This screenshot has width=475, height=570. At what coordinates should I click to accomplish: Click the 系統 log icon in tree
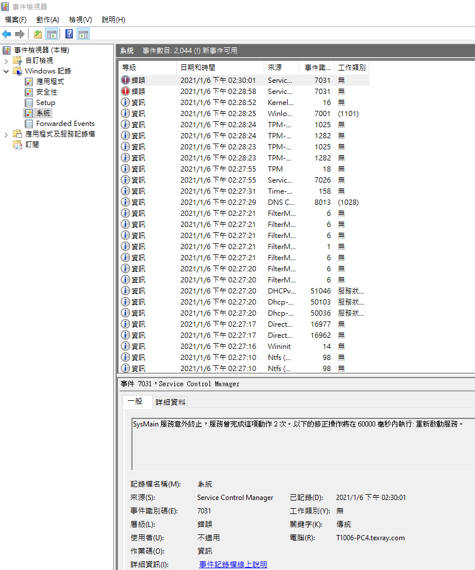[x=29, y=113]
